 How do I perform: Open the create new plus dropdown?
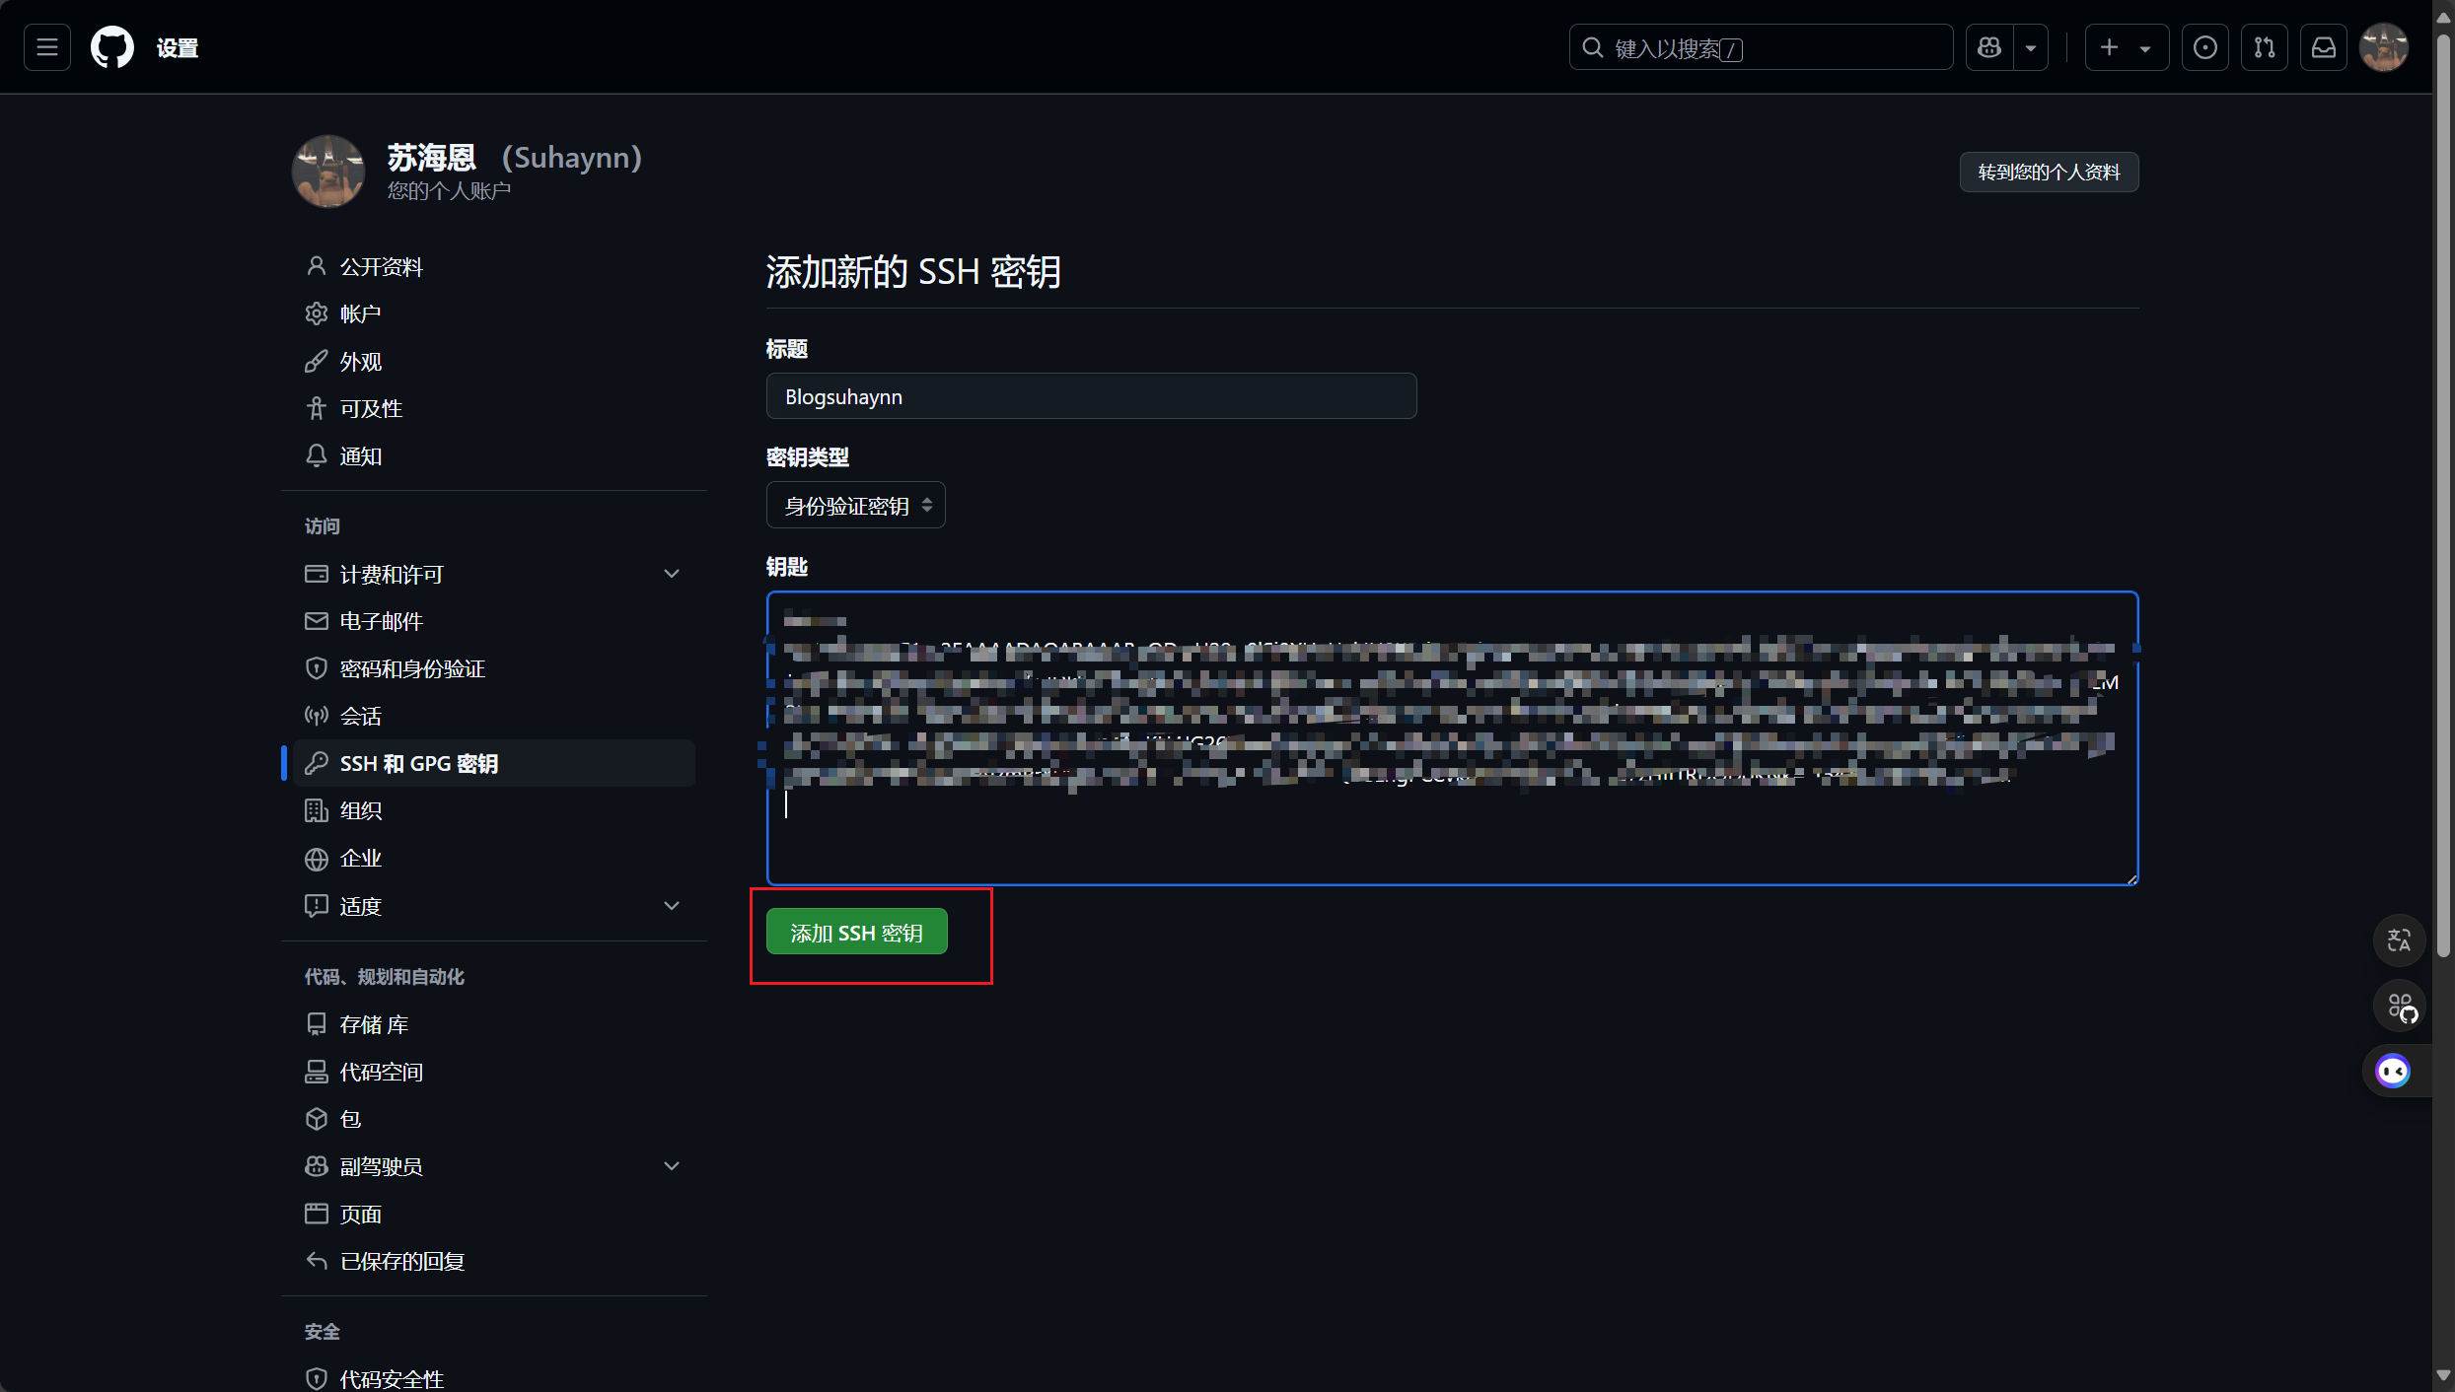[2126, 47]
